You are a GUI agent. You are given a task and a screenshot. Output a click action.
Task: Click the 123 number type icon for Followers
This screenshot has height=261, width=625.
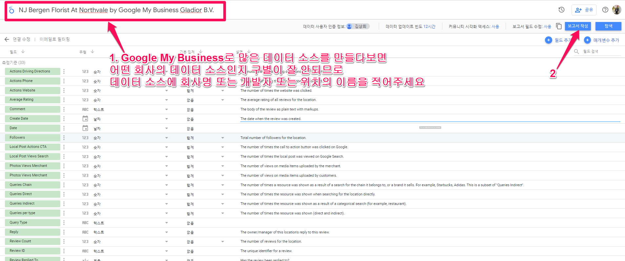85,138
